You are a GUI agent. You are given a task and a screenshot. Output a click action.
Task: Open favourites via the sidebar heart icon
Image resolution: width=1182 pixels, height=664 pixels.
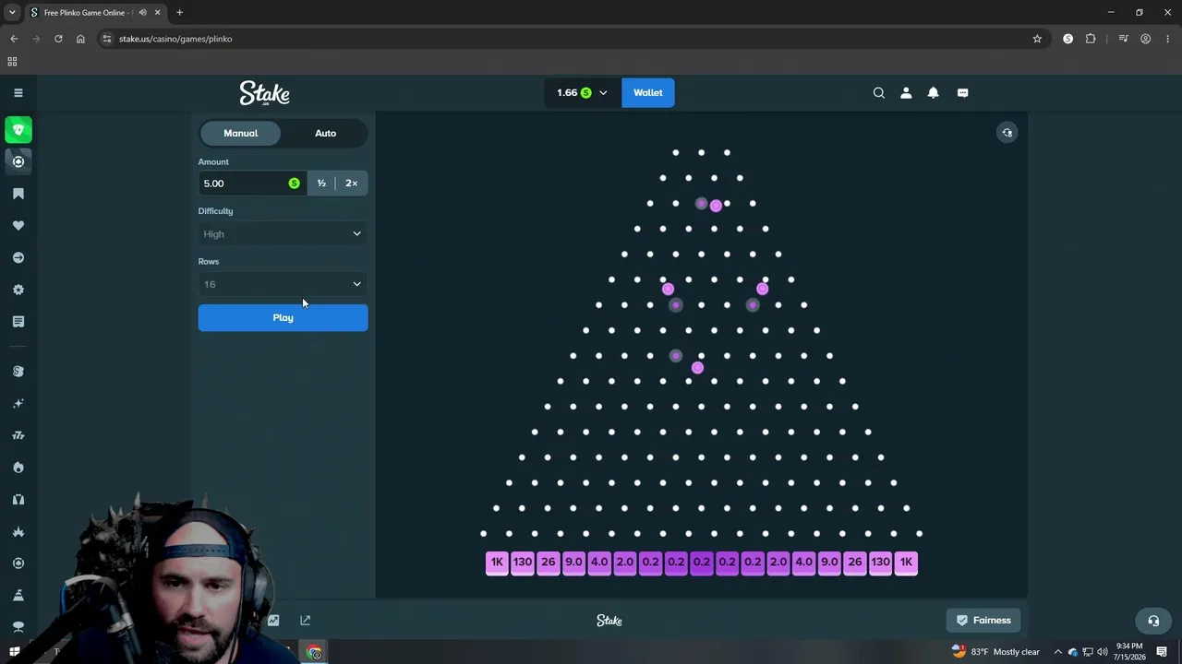pyautogui.click(x=18, y=226)
